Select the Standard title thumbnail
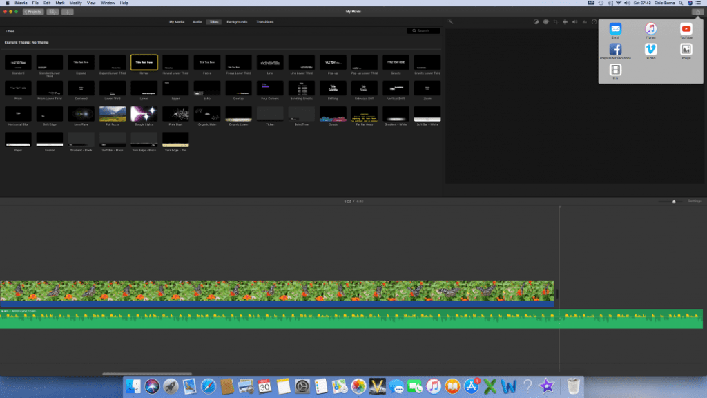707x398 pixels. pos(18,62)
